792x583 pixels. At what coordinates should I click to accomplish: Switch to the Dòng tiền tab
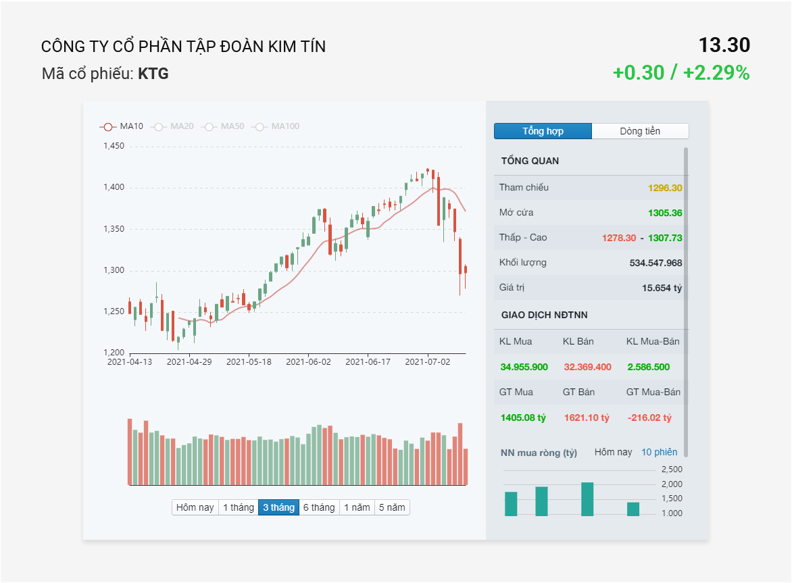[640, 131]
